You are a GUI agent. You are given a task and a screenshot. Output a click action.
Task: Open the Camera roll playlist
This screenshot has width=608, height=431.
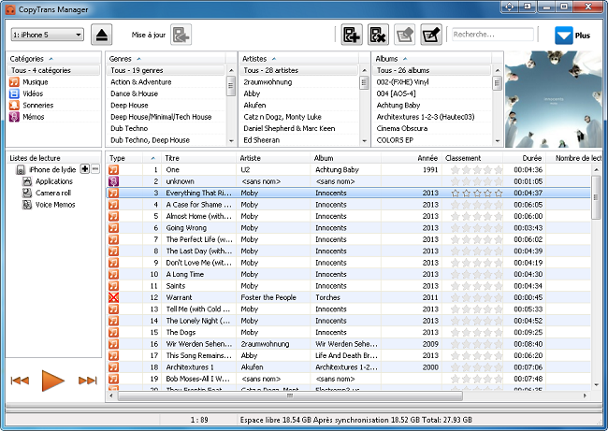click(48, 193)
